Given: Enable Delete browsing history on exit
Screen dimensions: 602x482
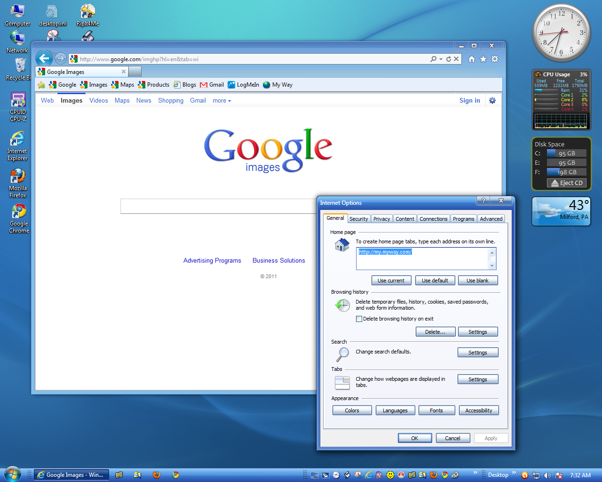Looking at the screenshot, I should click(x=359, y=319).
